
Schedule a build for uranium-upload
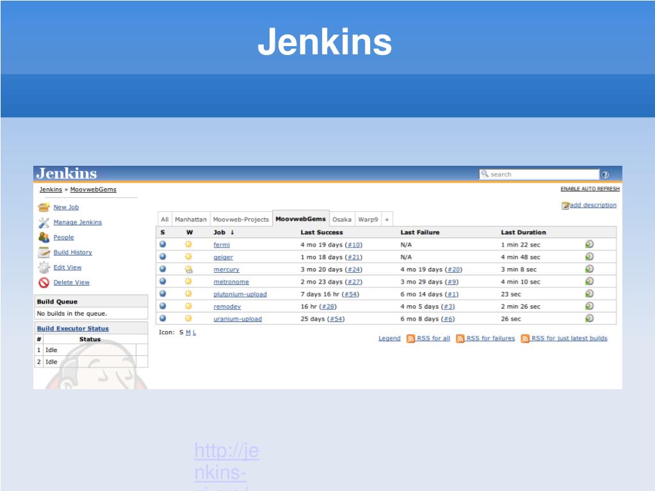click(590, 318)
